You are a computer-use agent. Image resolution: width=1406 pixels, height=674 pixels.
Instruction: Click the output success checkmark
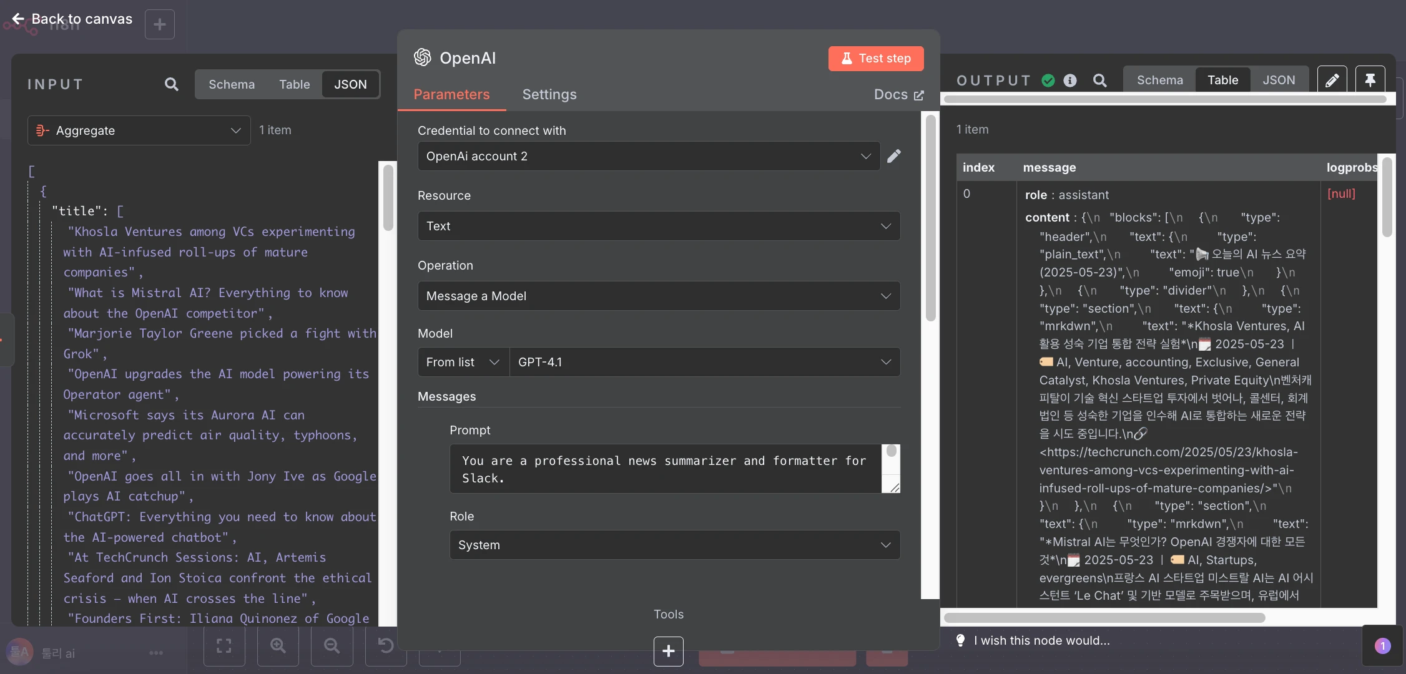pyautogui.click(x=1048, y=81)
